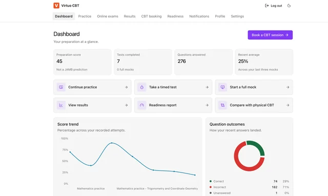Click the Questions answered value 276

[x=181, y=61]
